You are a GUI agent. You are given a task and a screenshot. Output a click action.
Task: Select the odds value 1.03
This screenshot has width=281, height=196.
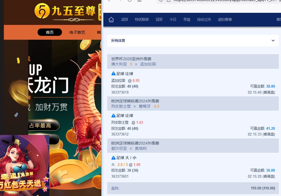coord(140,122)
